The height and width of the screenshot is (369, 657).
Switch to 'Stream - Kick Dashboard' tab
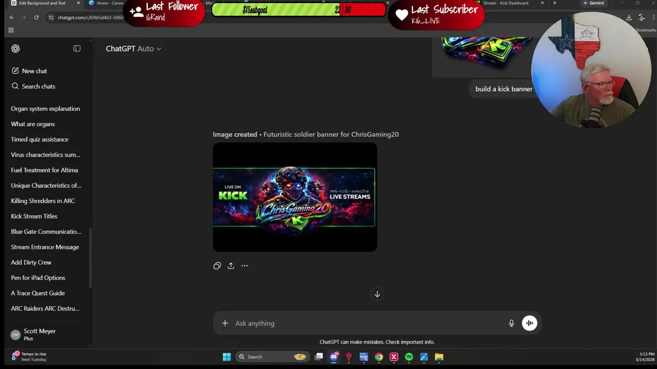(506, 3)
